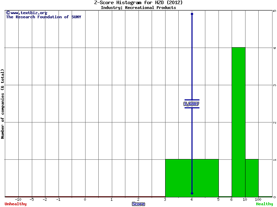
Task: Click the x-axis tick label '0'
Action: click(85, 200)
